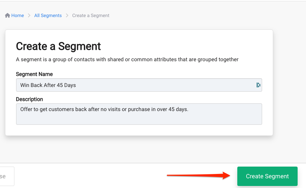Place cursor on '45' in the segment name
This screenshot has width=306, height=188.
point(60,85)
